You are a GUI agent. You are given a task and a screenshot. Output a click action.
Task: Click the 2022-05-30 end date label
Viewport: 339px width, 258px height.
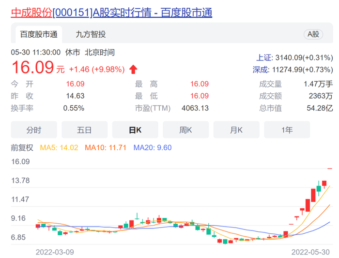310,252
